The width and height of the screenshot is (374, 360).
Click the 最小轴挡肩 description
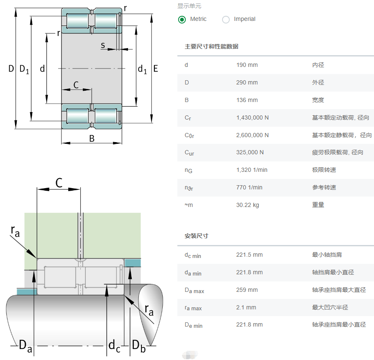tap(327, 255)
